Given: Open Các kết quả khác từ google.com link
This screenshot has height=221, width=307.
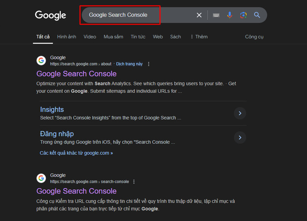Looking at the screenshot, I should 76,153.
